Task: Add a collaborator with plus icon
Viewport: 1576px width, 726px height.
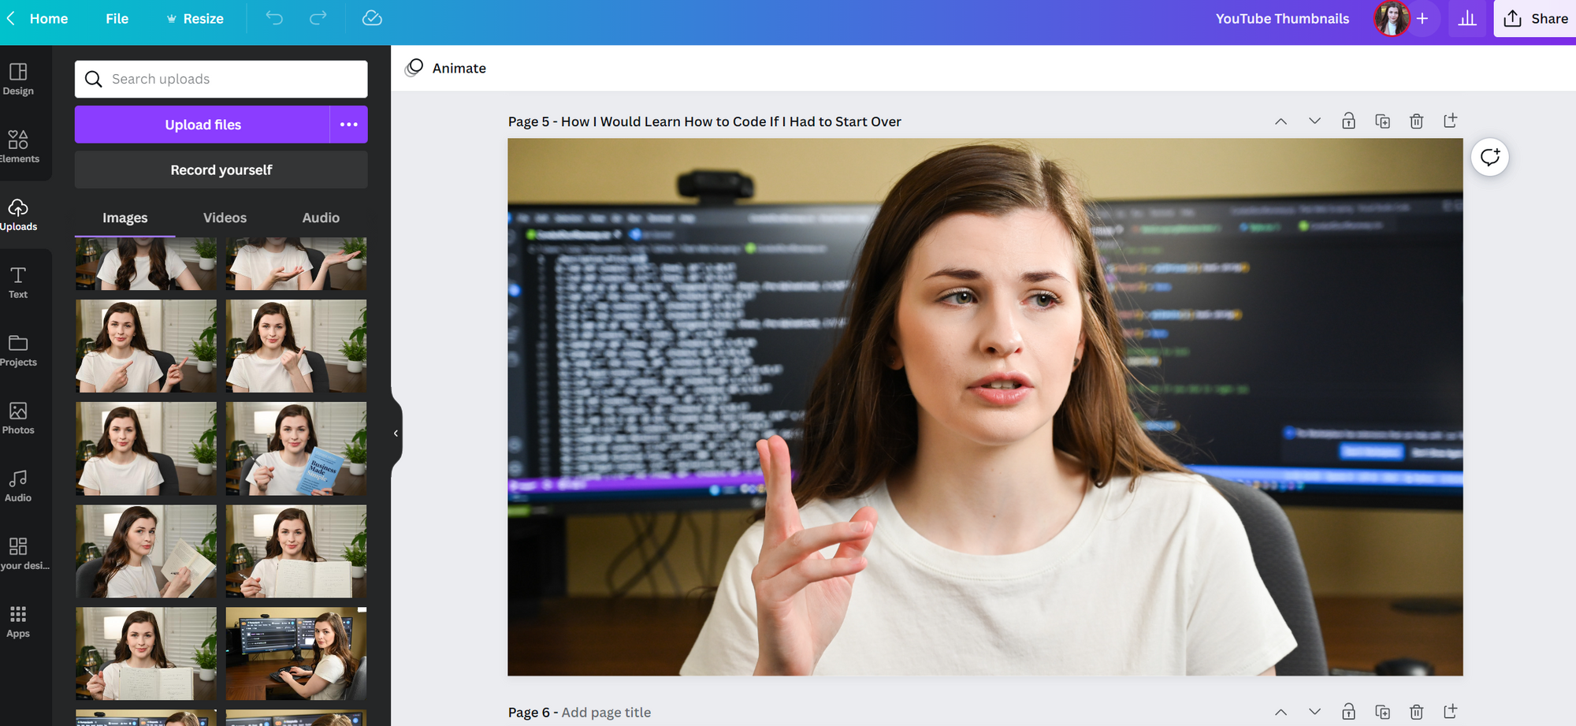Action: [1422, 18]
